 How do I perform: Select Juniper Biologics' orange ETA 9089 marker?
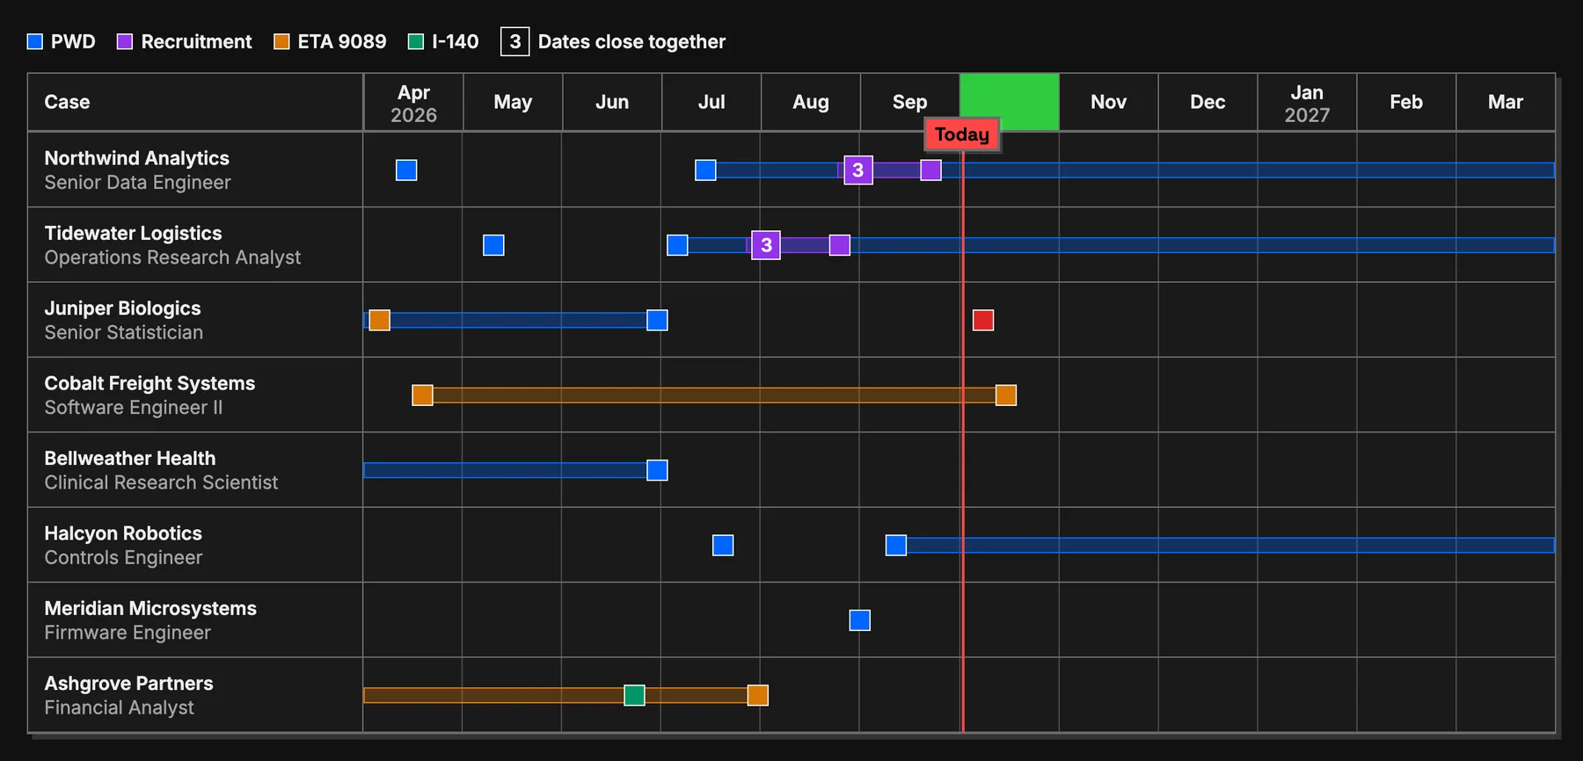tap(379, 320)
